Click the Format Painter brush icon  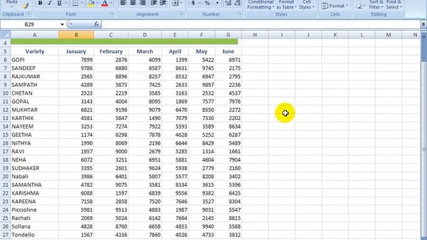25,5
